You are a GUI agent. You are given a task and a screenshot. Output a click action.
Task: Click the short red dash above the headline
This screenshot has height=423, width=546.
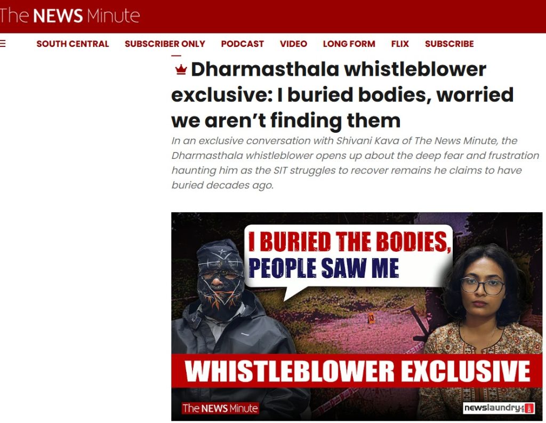click(x=176, y=55)
